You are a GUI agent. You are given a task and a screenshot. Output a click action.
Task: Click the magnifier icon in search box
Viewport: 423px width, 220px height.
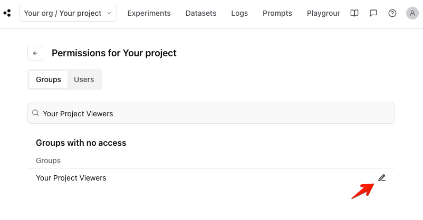click(35, 113)
